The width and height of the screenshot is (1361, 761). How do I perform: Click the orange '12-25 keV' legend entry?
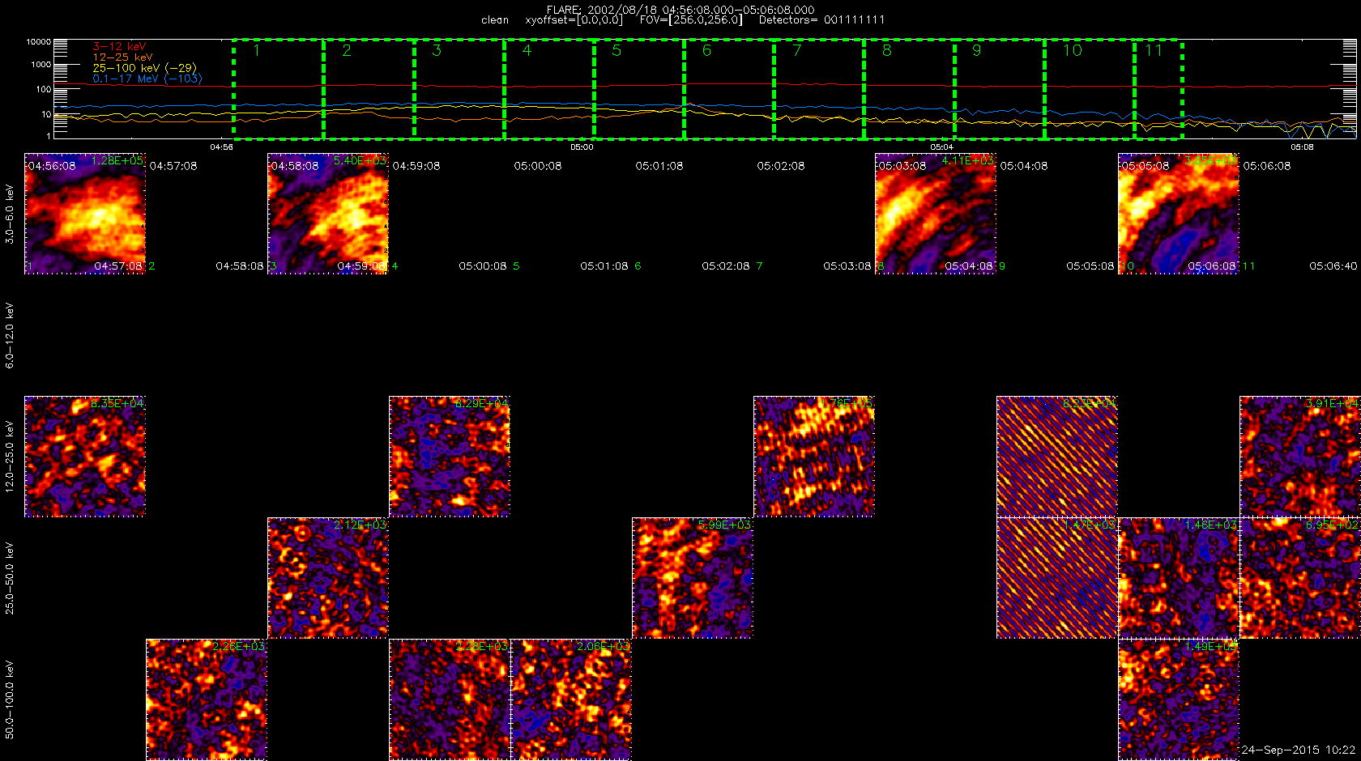pos(122,57)
